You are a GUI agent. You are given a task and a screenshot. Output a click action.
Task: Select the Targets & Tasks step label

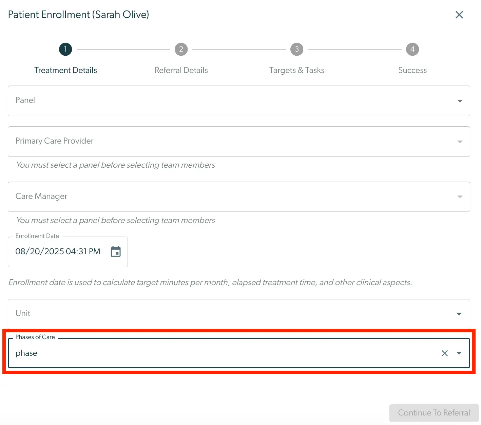(296, 70)
